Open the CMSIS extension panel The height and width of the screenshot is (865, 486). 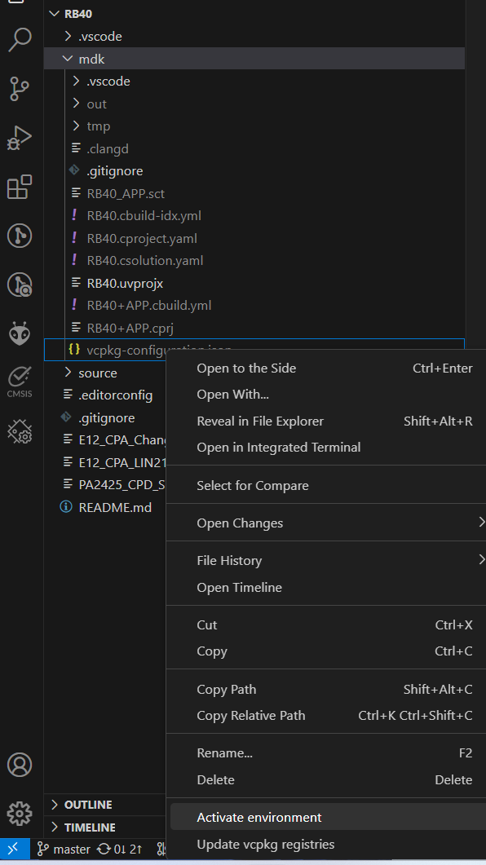(20, 381)
